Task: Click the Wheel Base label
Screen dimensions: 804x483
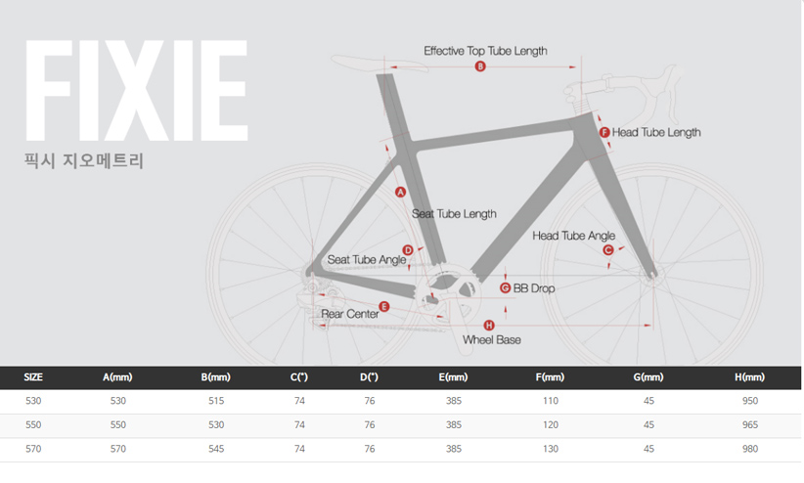Action: (x=491, y=339)
